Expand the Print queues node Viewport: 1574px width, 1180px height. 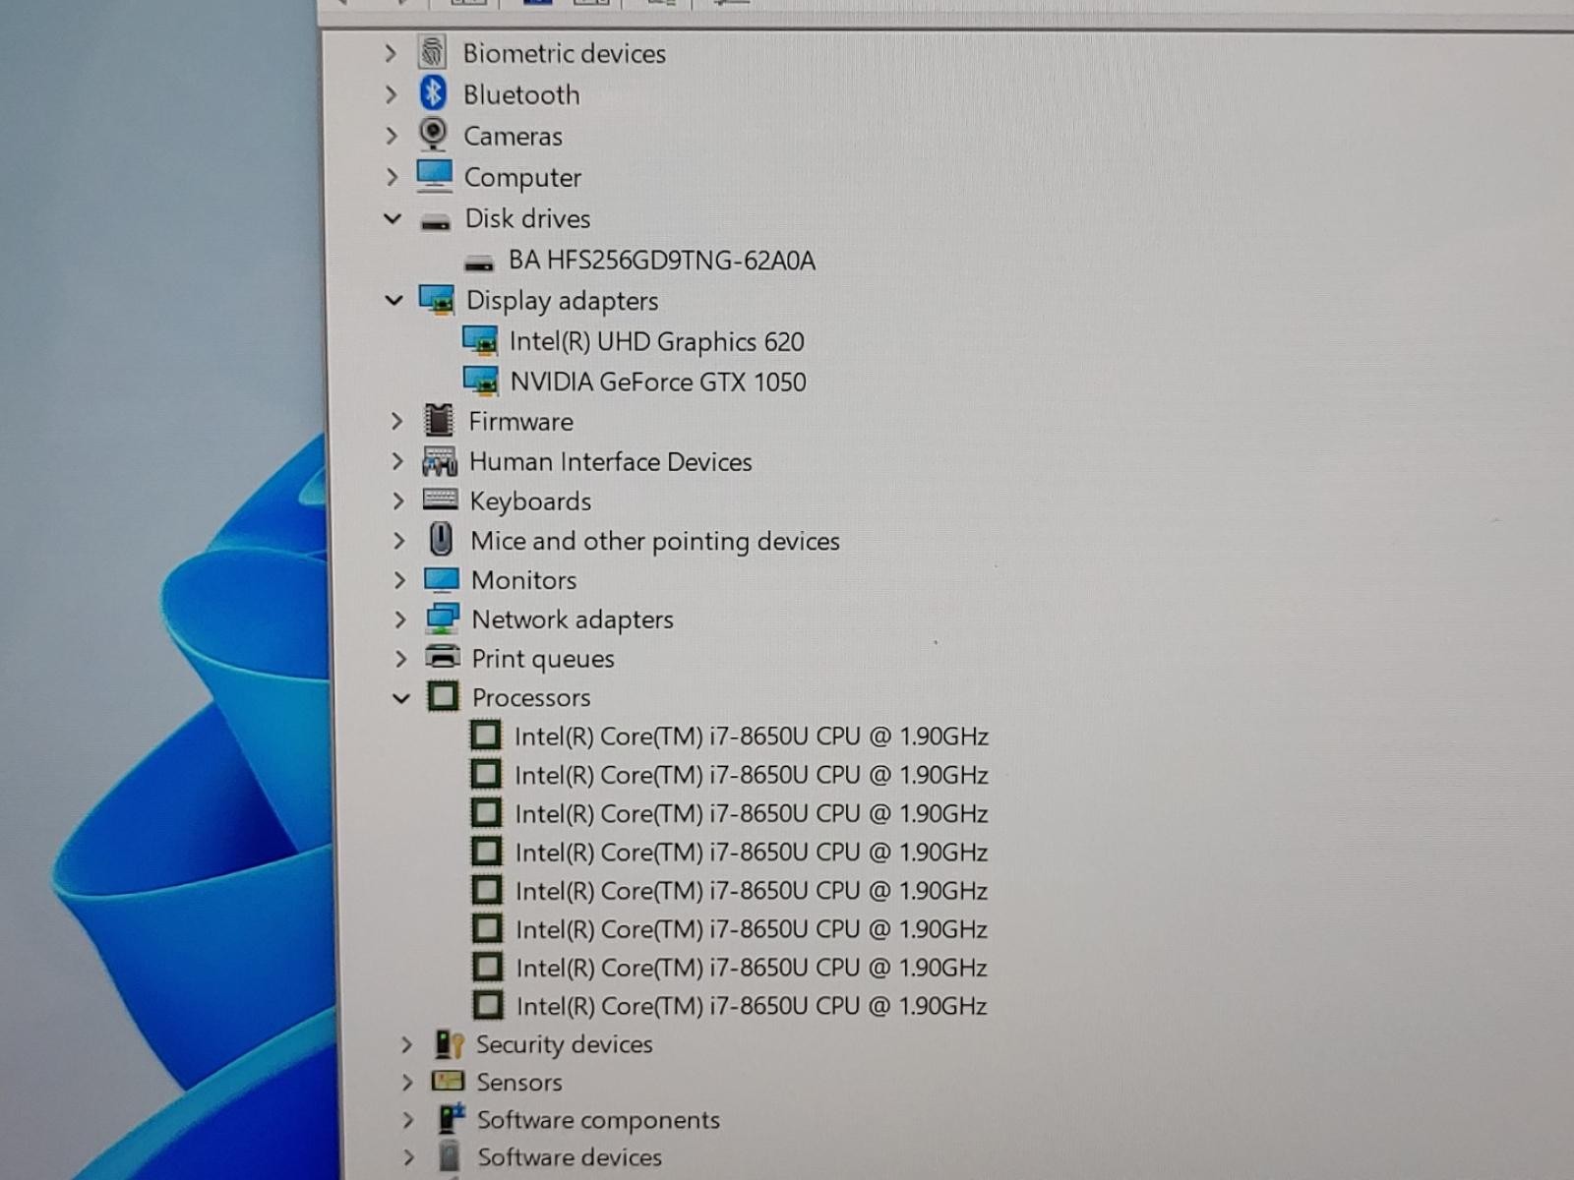pyautogui.click(x=400, y=658)
